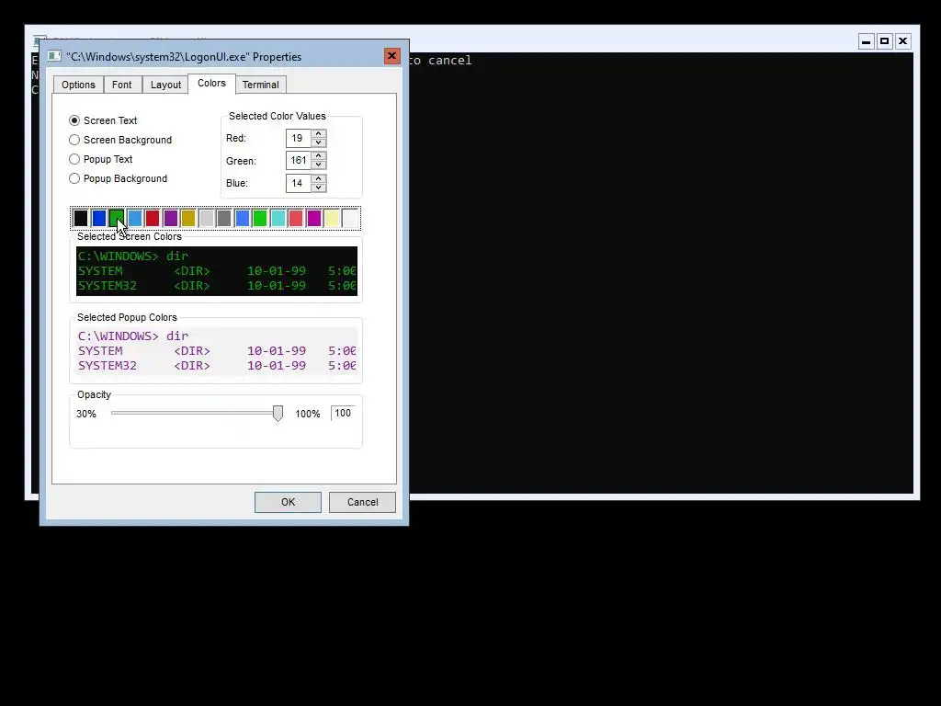Click the Properties dialog title bar icon
The width and height of the screenshot is (941, 706).
[54, 56]
